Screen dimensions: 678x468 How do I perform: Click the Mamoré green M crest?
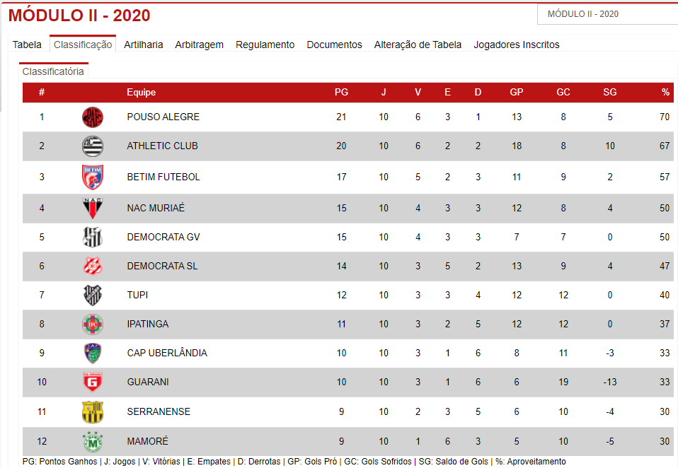(93, 442)
